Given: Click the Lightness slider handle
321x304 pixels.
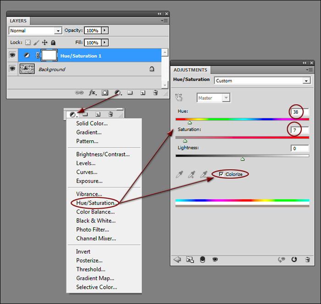Looking at the screenshot, I should [243, 159].
